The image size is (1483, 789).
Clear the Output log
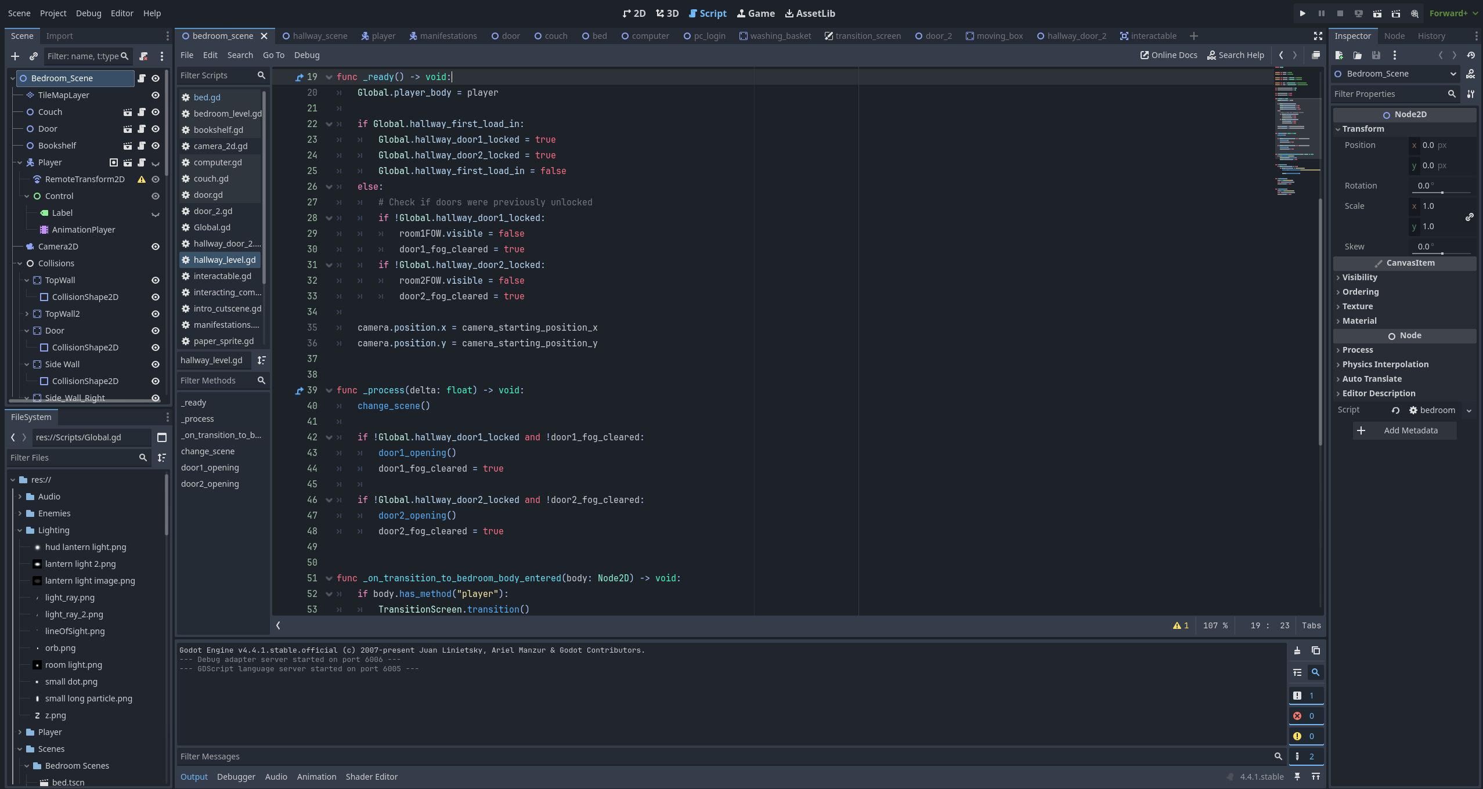pos(1297,651)
